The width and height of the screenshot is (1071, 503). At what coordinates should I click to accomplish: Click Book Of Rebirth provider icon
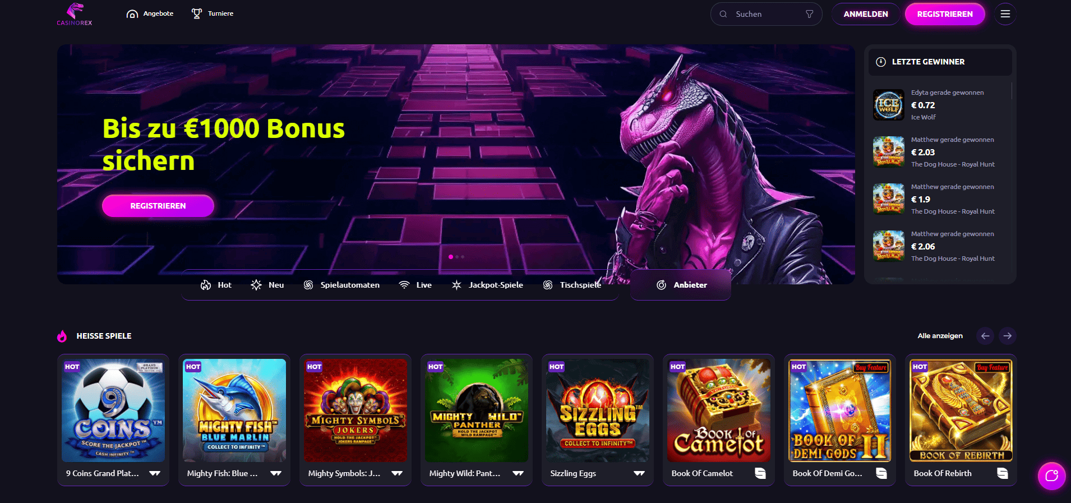click(x=1003, y=473)
